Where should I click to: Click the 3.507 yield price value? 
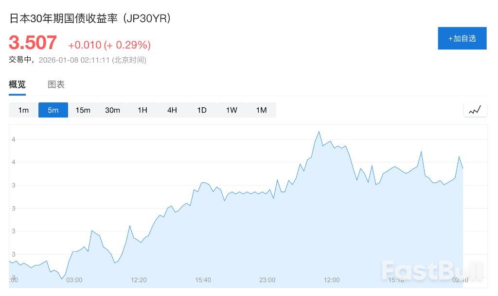click(33, 43)
